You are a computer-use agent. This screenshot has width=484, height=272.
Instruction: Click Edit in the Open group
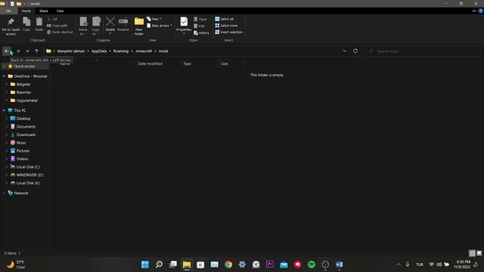coord(199,26)
